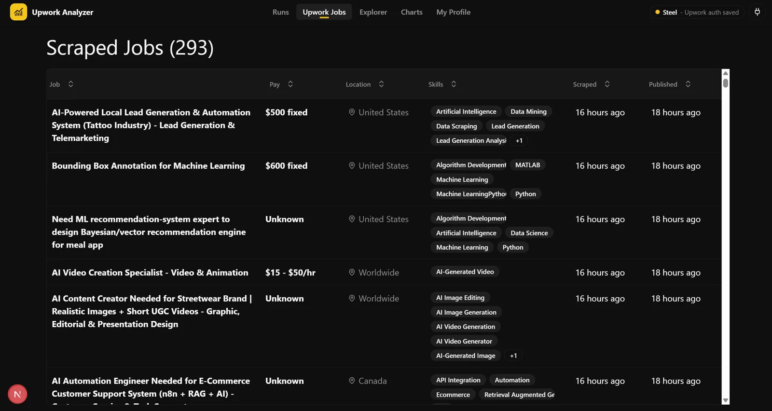Click the Data Mining skill tag
Viewport: 772px width, 411px height.
click(528, 111)
